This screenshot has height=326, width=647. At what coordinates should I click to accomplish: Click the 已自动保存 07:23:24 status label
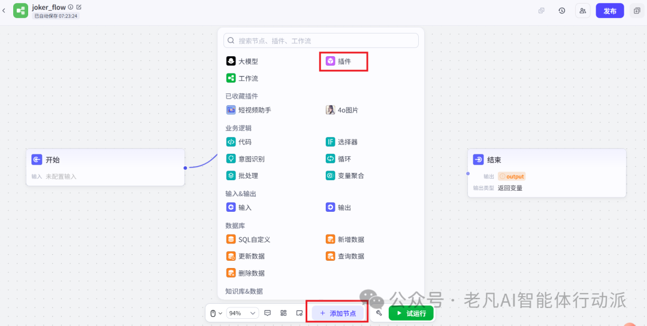(x=56, y=16)
